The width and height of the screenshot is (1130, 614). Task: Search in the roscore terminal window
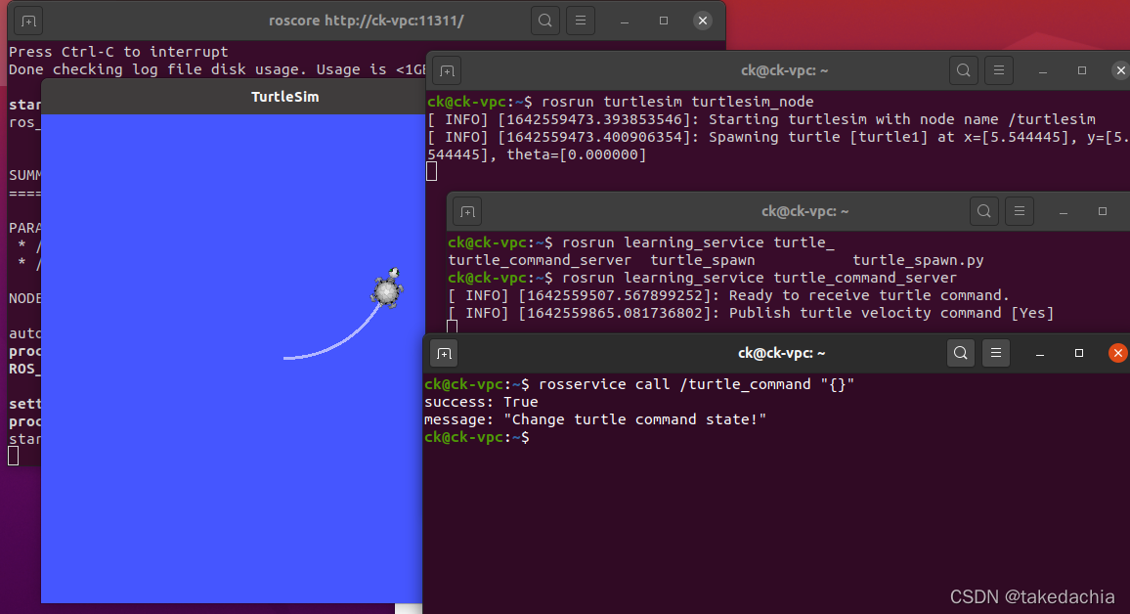click(x=545, y=21)
